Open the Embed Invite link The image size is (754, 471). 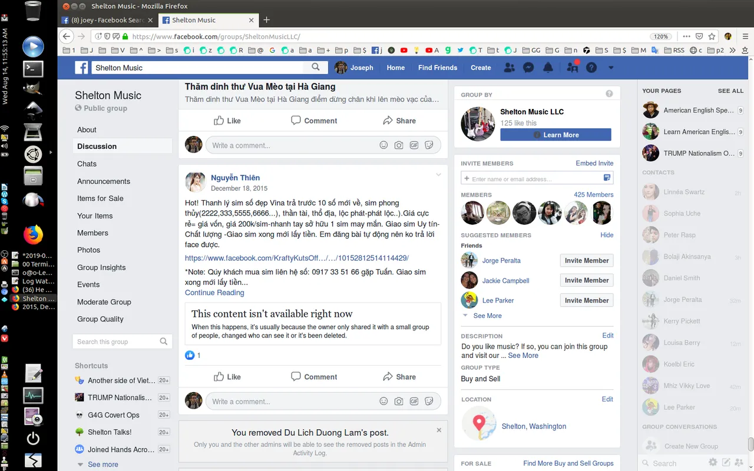tap(594, 163)
